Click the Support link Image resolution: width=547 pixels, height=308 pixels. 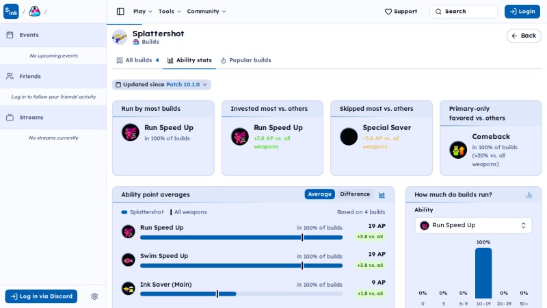401,12
